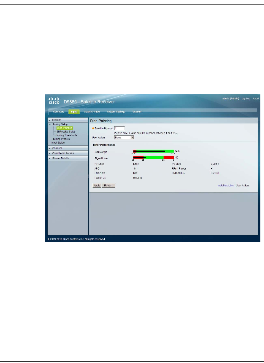
Task: Click the Satellite Number input field
Action: pos(119,128)
